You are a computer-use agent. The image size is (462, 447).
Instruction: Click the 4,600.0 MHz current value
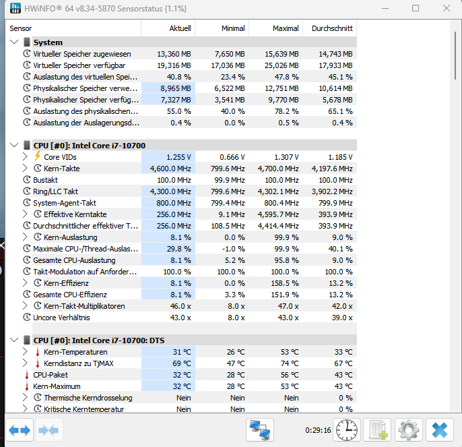(170, 169)
